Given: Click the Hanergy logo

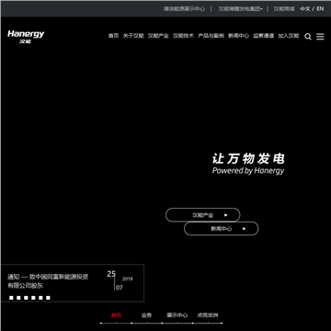Looking at the screenshot, I should 26,37.
